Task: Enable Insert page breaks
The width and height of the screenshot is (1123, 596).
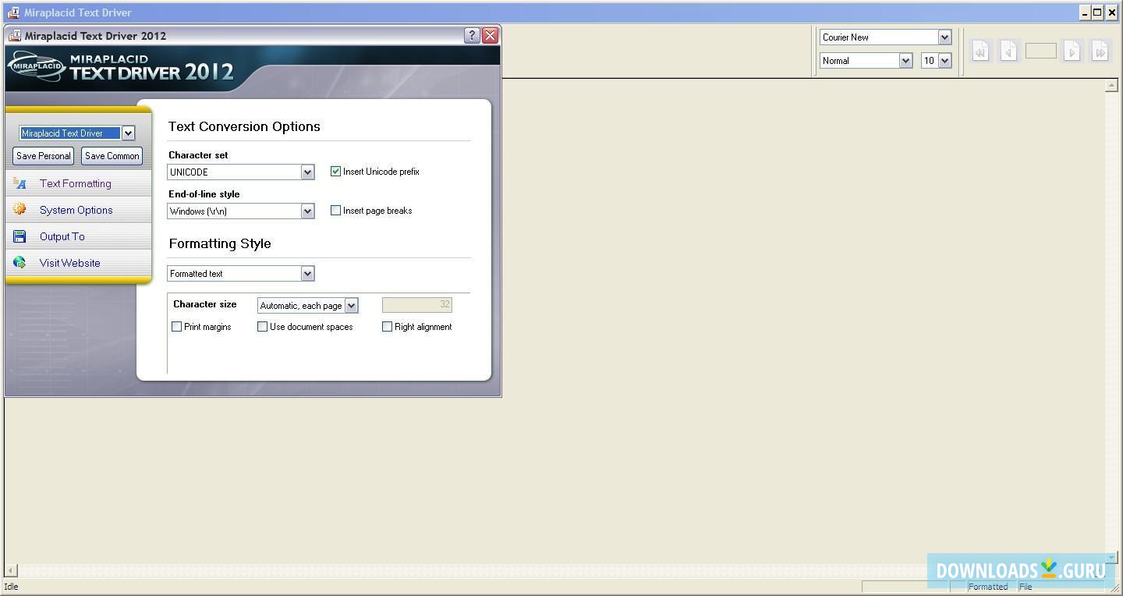Action: 335,210
